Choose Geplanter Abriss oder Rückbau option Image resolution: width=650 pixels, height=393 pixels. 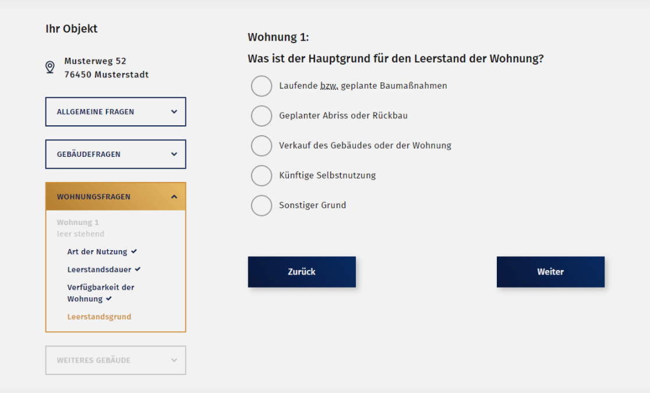262,115
